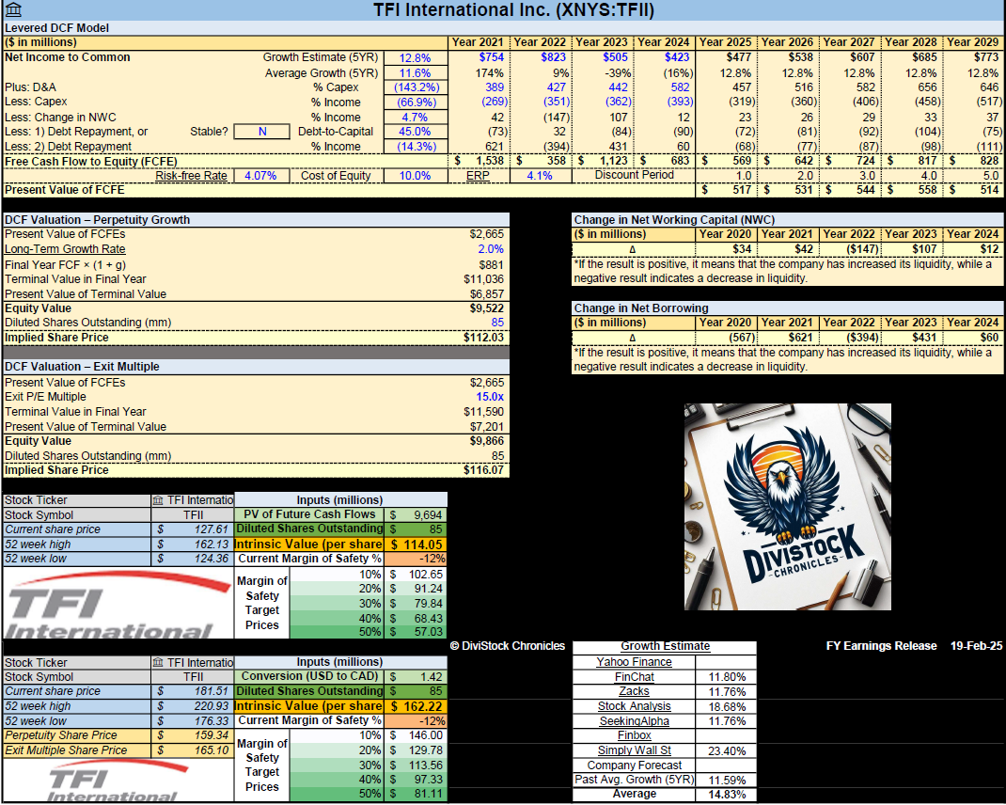This screenshot has height=805, width=1006.
Task: Open the Yahoo Finance link
Action: 634,662
